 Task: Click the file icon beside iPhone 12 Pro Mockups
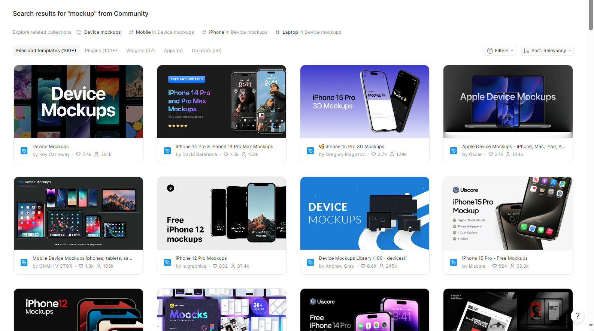167,262
